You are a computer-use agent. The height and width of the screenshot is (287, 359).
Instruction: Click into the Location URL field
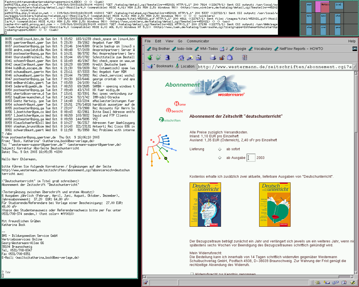(274, 67)
